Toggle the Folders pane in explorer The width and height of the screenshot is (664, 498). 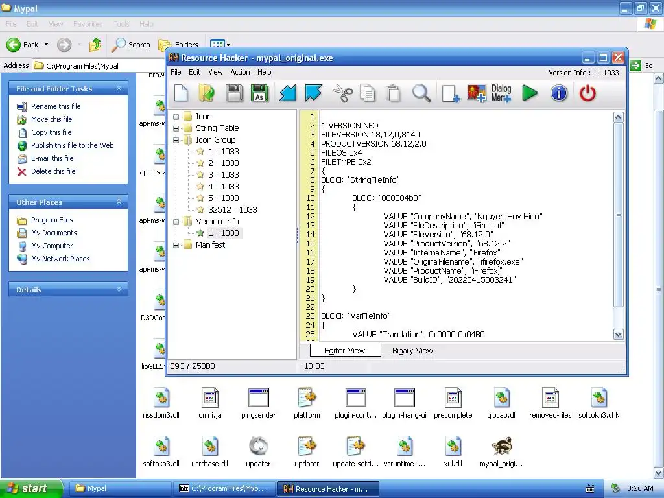coord(178,45)
